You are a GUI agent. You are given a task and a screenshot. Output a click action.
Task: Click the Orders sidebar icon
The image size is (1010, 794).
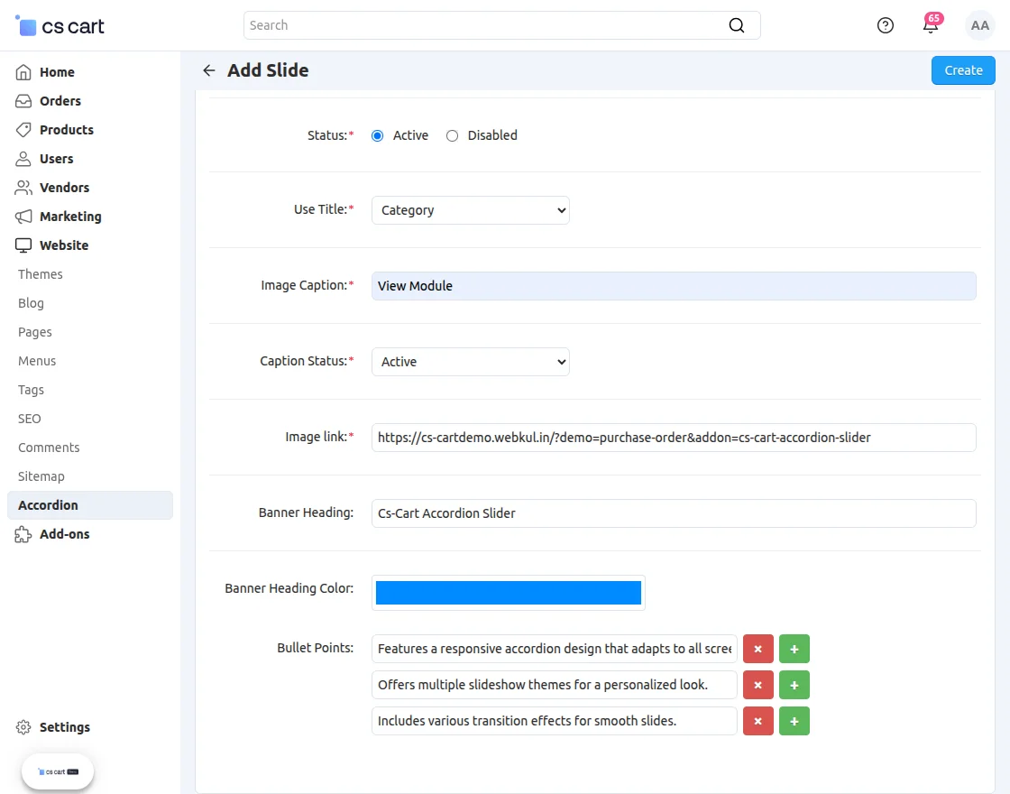[x=22, y=101]
